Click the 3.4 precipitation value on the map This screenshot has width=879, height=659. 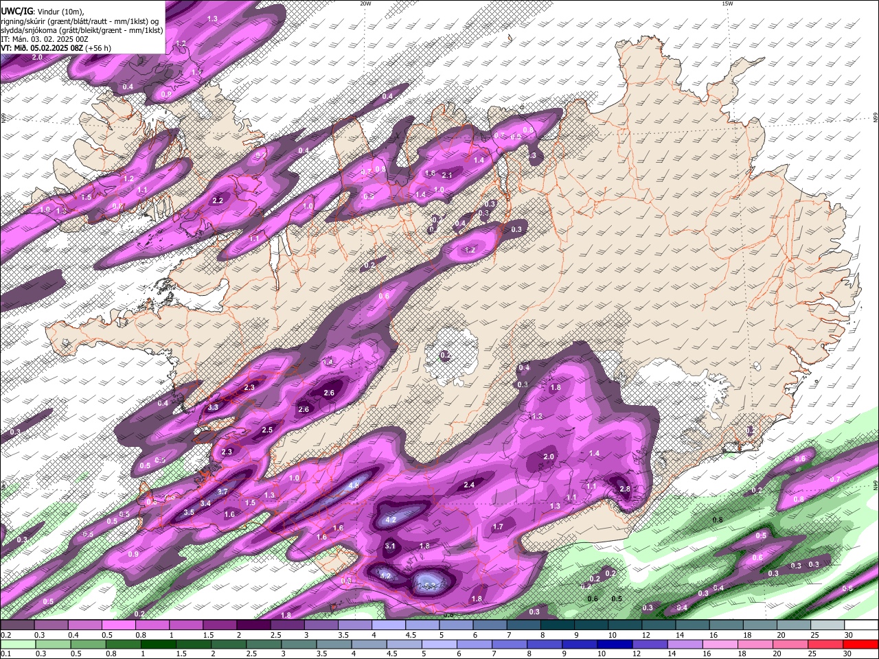(x=205, y=503)
